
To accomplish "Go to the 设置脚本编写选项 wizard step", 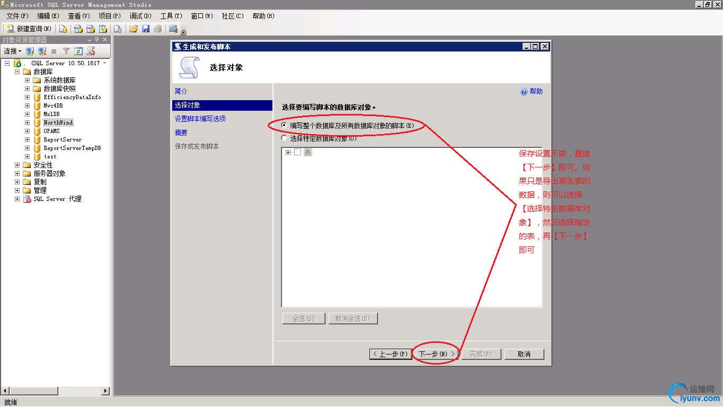I will click(200, 119).
